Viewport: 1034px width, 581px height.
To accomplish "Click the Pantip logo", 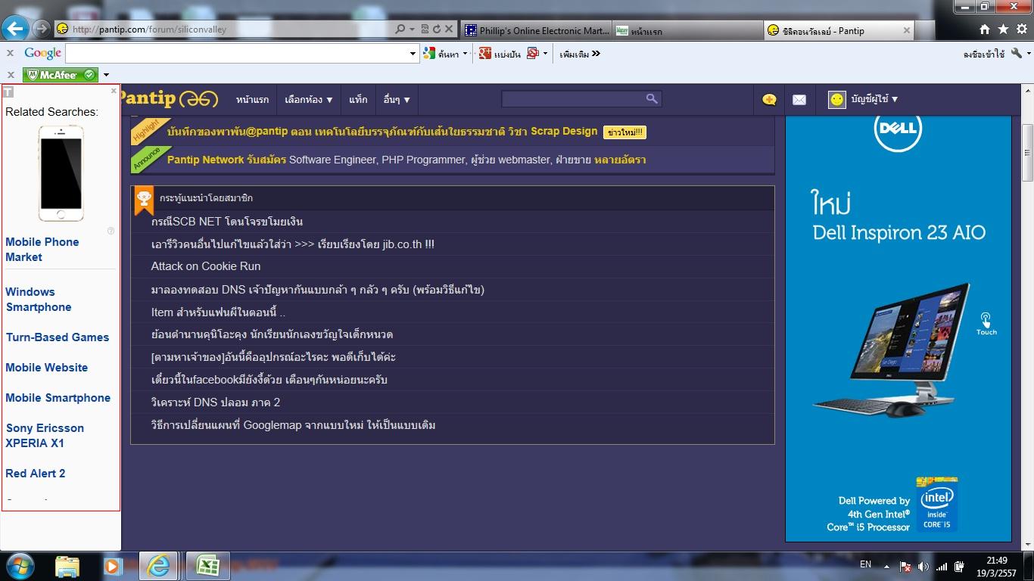I will [x=170, y=98].
